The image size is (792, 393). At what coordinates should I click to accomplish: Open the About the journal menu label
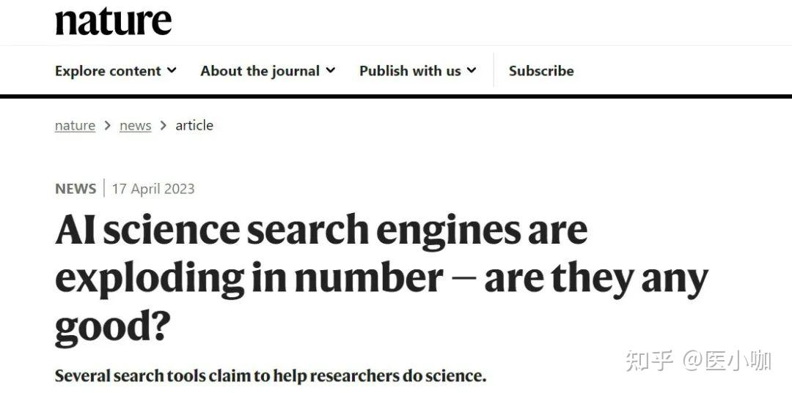point(260,71)
